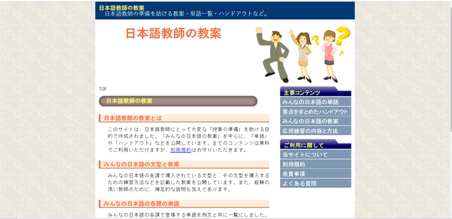452x219 pixels.
Task: Click the 主要コンテンツ sidebar header
Action: click(316, 92)
